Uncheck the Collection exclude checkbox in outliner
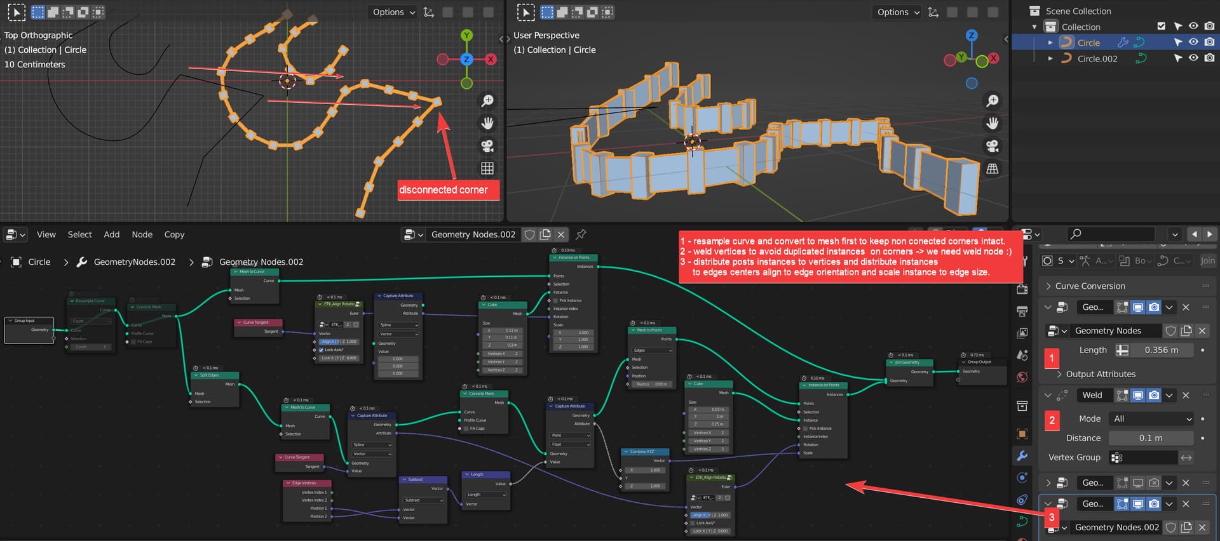The image size is (1220, 541). coord(1161,27)
